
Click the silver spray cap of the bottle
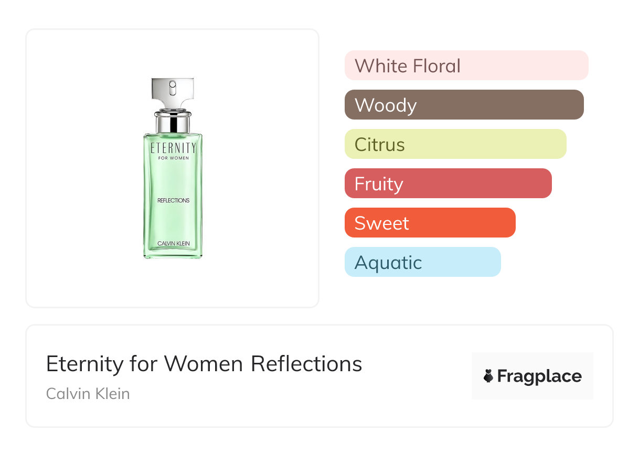[x=173, y=93]
